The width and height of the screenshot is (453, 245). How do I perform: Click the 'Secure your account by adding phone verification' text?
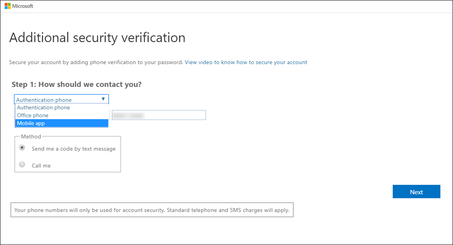click(96, 62)
